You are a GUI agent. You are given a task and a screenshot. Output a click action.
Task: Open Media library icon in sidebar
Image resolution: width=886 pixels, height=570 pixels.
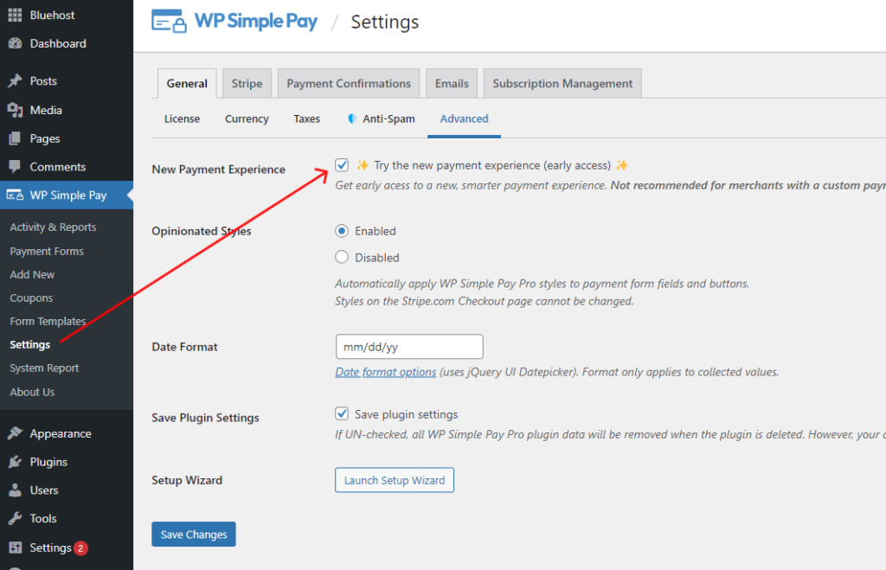point(15,110)
